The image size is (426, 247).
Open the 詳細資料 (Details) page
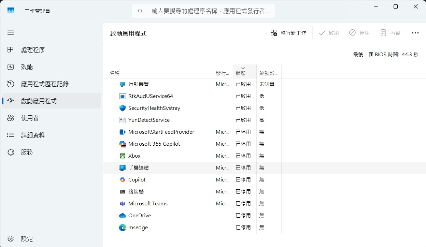pyautogui.click(x=33, y=135)
